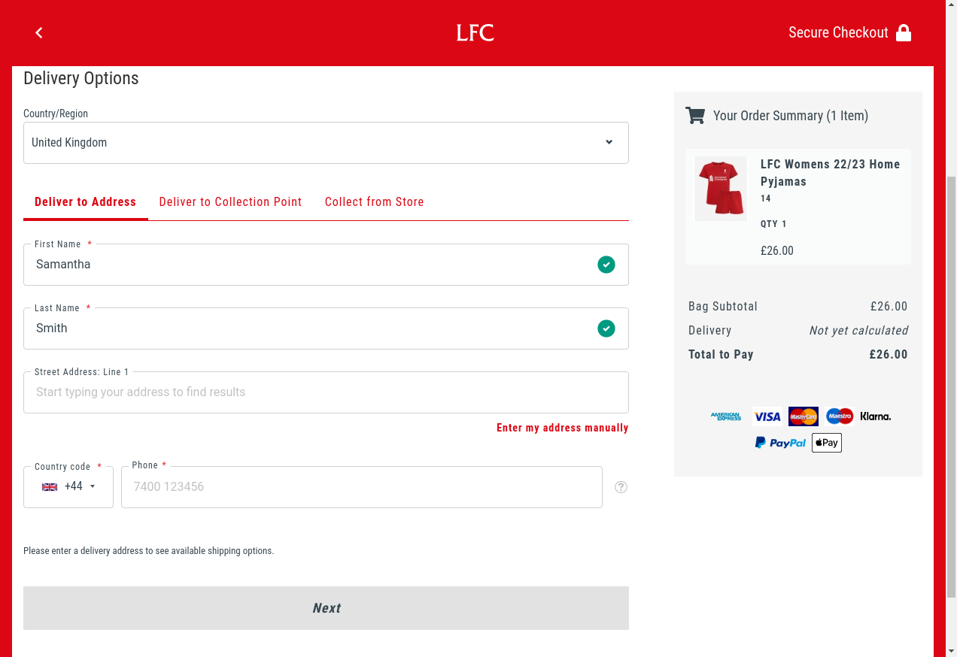Switch to Deliver to Collection Point tab
This screenshot has width=957, height=657.
pyautogui.click(x=230, y=202)
